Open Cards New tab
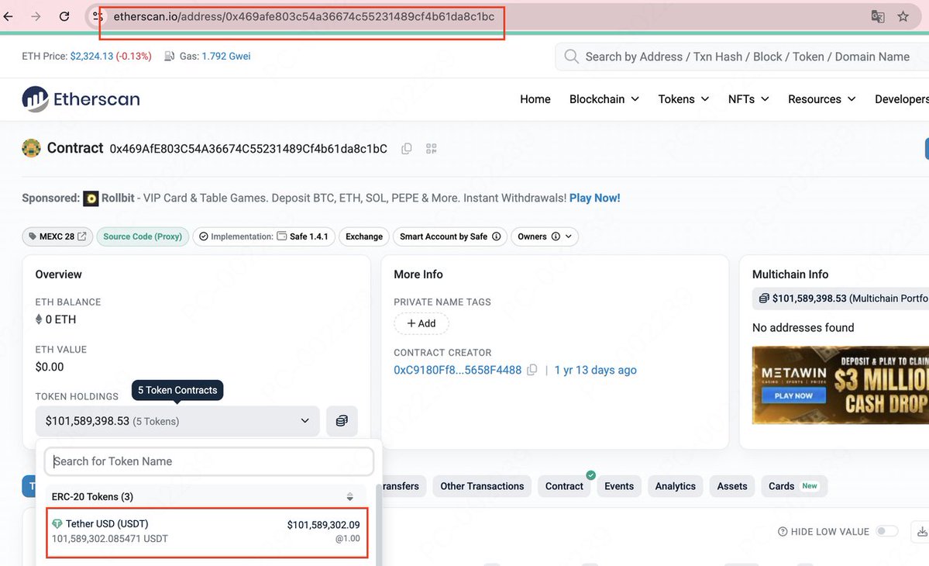The image size is (929, 566). [793, 486]
